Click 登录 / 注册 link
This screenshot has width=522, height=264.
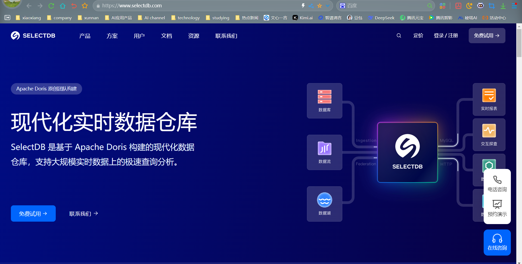[x=446, y=36]
